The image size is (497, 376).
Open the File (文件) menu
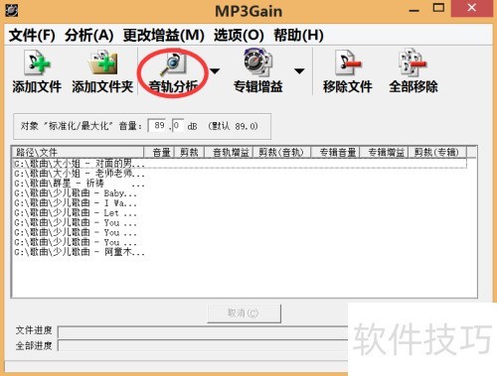pos(32,35)
